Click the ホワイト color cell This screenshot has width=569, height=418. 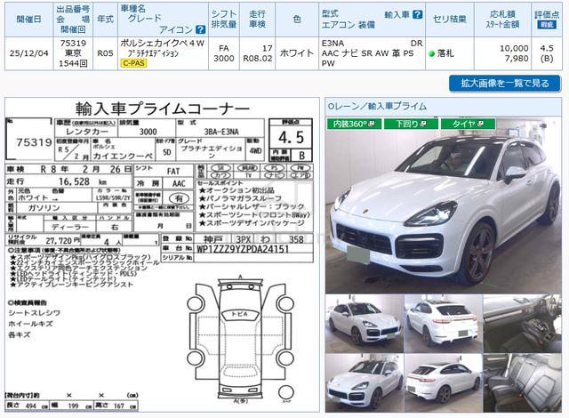297,53
